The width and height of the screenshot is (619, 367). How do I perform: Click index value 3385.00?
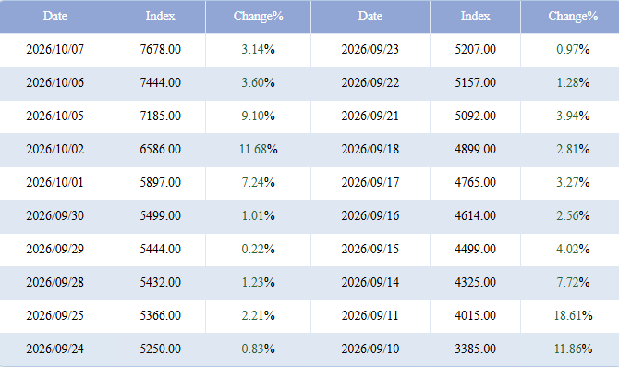click(475, 349)
